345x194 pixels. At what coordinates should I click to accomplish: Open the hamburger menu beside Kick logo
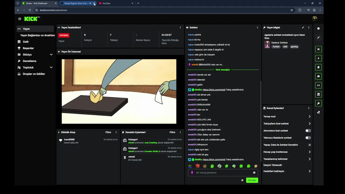[x=20, y=19]
